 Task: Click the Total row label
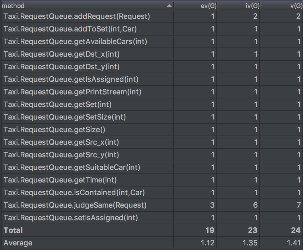click(x=13, y=230)
